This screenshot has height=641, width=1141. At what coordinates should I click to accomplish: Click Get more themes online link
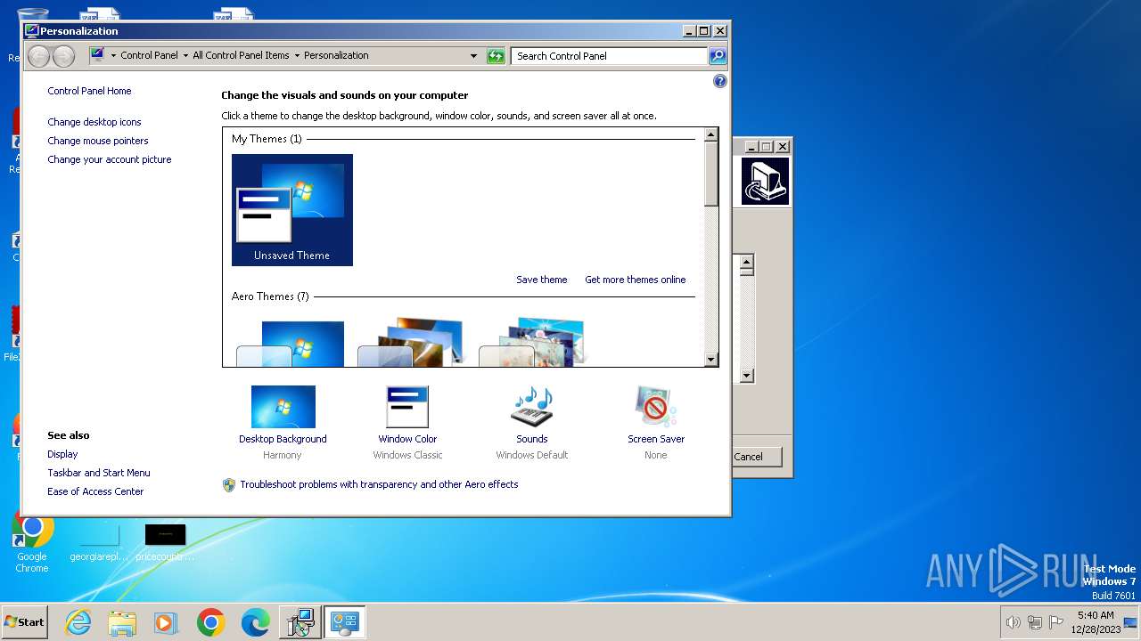636,280
